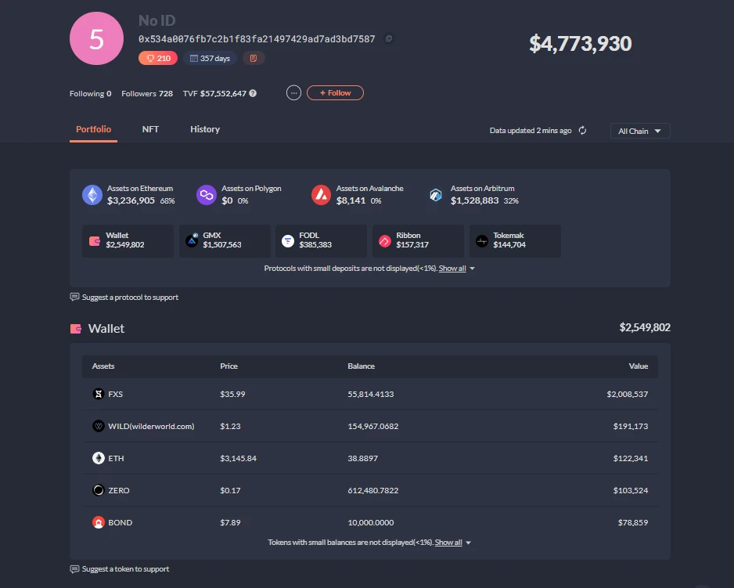The height and width of the screenshot is (588, 734).
Task: Click the suggest a token chat icon
Action: coord(74,568)
